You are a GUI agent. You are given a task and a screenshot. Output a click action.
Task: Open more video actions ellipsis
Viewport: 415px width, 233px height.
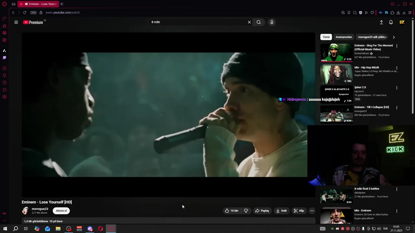(312, 211)
